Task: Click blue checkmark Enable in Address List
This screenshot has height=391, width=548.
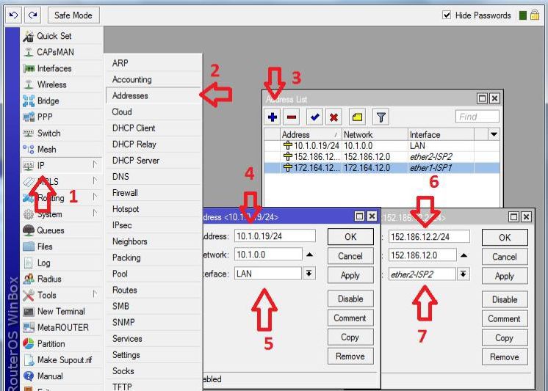Action: 314,117
